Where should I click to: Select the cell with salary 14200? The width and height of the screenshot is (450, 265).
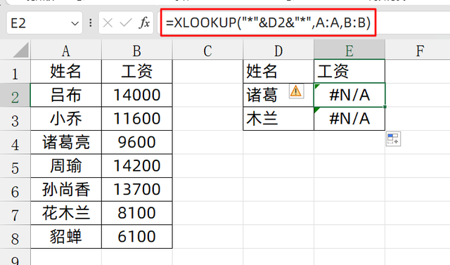[137, 166]
